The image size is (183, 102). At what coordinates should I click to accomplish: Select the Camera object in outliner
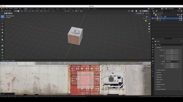click(161, 17)
